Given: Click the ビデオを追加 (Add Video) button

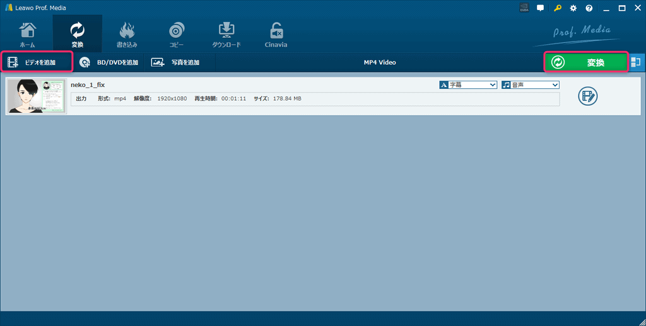Looking at the screenshot, I should tap(37, 62).
